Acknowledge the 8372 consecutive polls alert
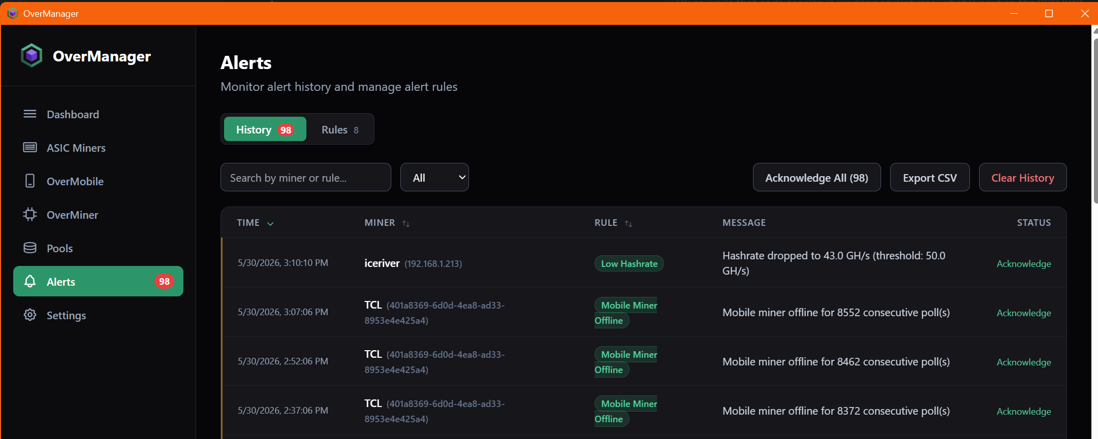 [1023, 411]
